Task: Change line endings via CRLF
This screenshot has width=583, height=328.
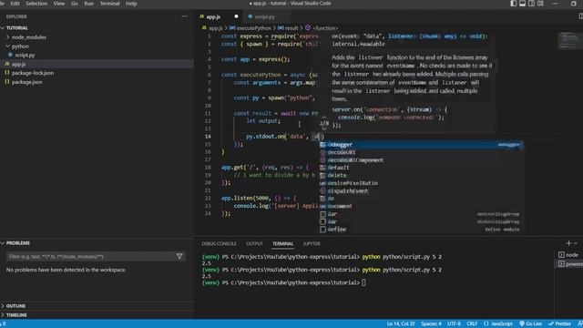Action: tap(472, 324)
